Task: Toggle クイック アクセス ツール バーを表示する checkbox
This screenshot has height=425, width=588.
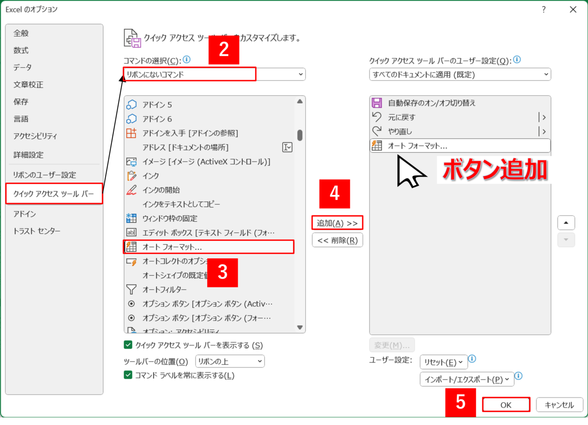Action: (x=128, y=345)
